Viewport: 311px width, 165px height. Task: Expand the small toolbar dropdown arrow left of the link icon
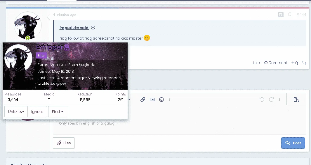pos(130,100)
